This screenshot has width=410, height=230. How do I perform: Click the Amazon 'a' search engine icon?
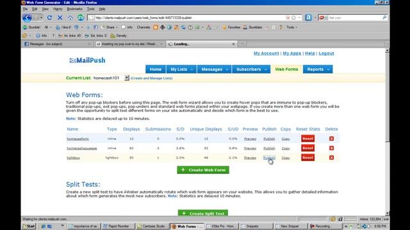click(x=309, y=17)
